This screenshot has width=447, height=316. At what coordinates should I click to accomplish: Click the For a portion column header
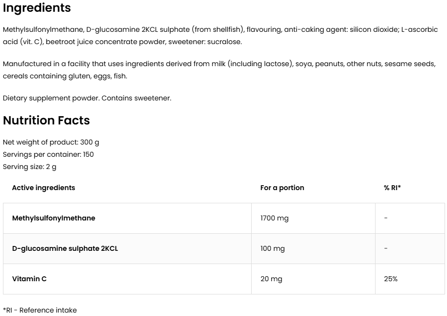pos(282,188)
